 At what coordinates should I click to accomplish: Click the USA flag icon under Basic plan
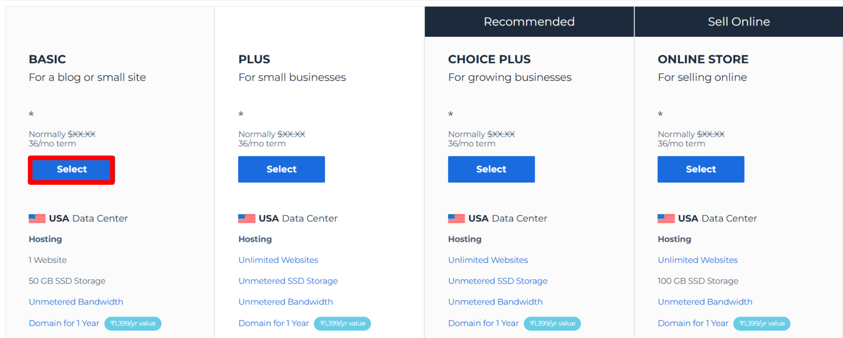click(37, 218)
